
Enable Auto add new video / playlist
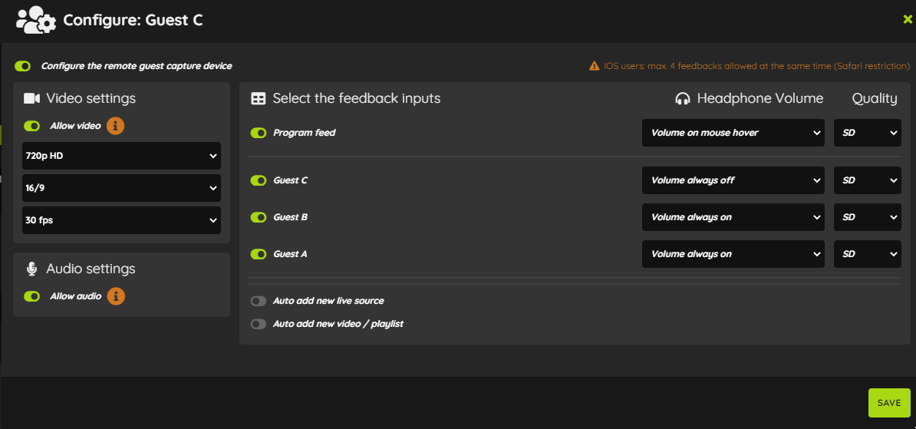[259, 324]
